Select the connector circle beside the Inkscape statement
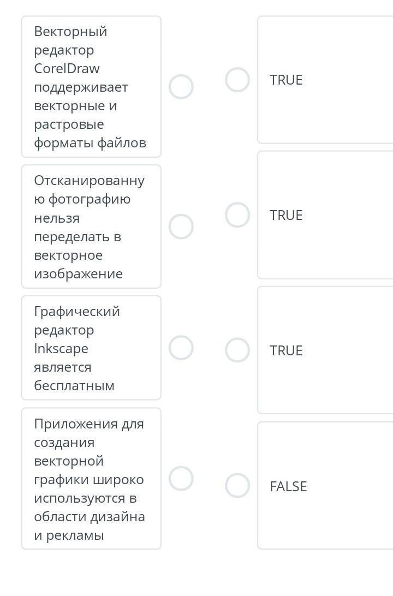The height and width of the screenshot is (596, 393). point(181,348)
